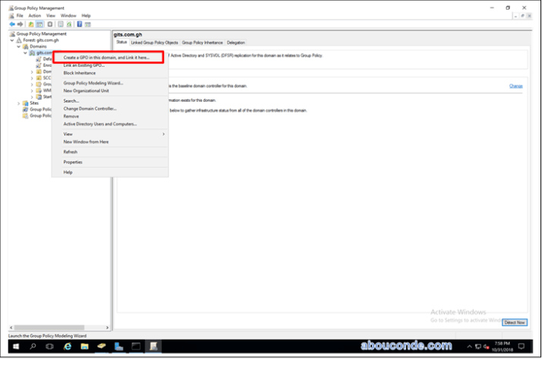Switch to Linked Group Policy Objects tab
This screenshot has height=367, width=542.
tap(154, 43)
